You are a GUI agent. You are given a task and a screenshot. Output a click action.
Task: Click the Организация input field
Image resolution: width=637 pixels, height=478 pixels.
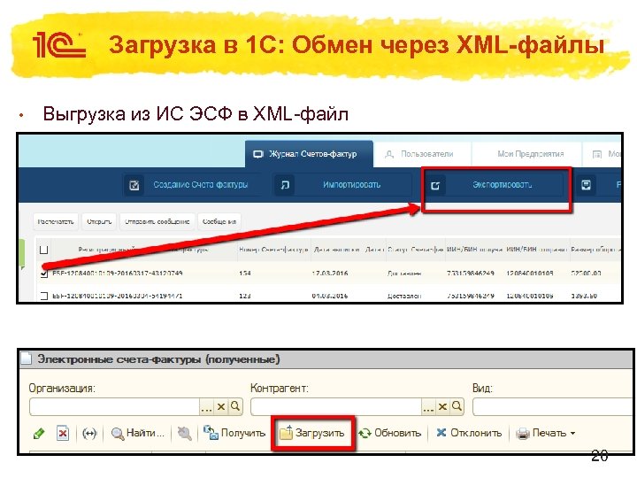pos(114,406)
